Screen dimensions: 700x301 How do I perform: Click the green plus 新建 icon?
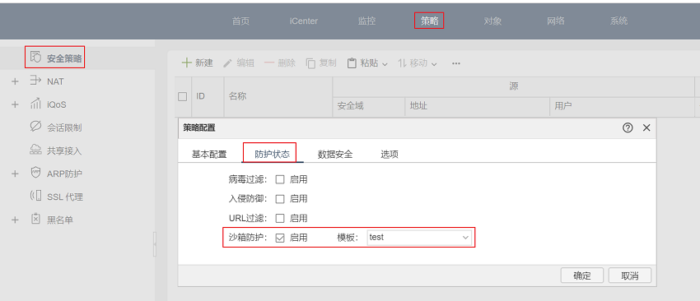(x=187, y=63)
